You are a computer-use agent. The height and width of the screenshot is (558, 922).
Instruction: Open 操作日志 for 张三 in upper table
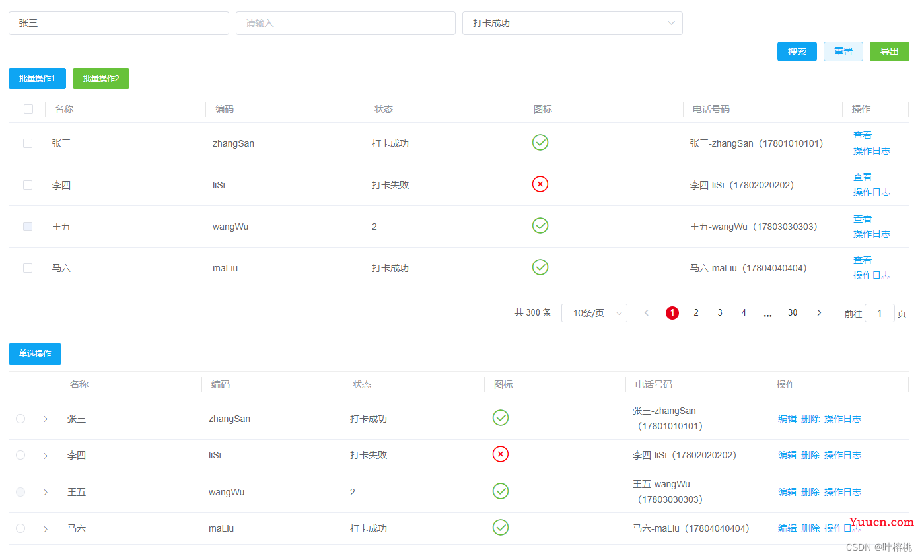(872, 151)
